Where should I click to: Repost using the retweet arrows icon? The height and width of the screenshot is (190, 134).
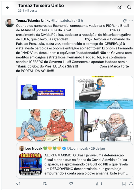click(45, 184)
